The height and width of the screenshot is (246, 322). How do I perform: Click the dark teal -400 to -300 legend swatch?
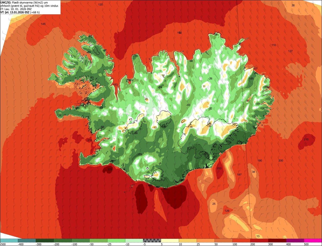pyautogui.click(x=27, y=240)
